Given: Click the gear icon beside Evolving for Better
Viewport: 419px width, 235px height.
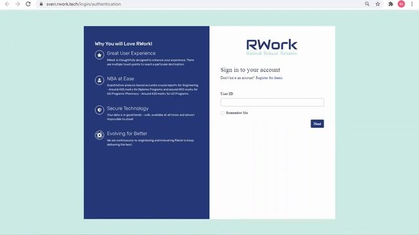Looking at the screenshot, I should pos(100,135).
